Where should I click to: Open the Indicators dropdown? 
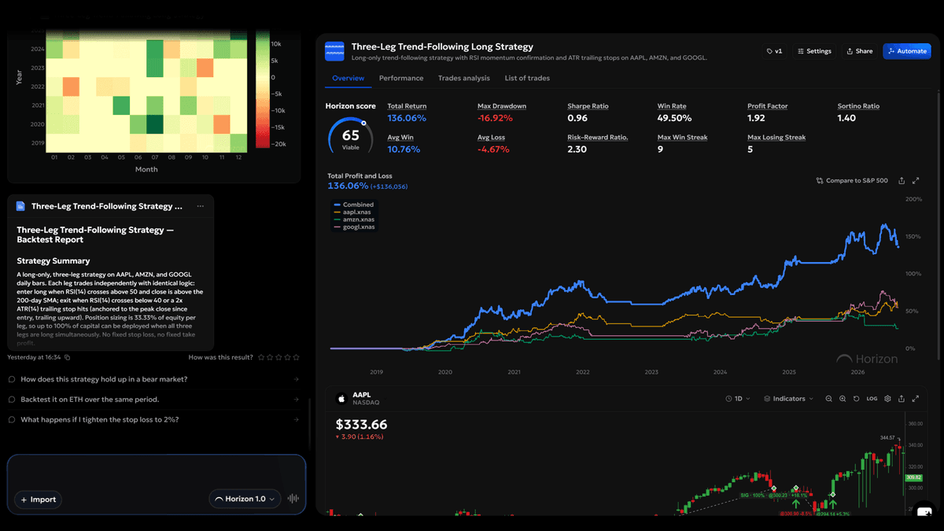point(789,399)
